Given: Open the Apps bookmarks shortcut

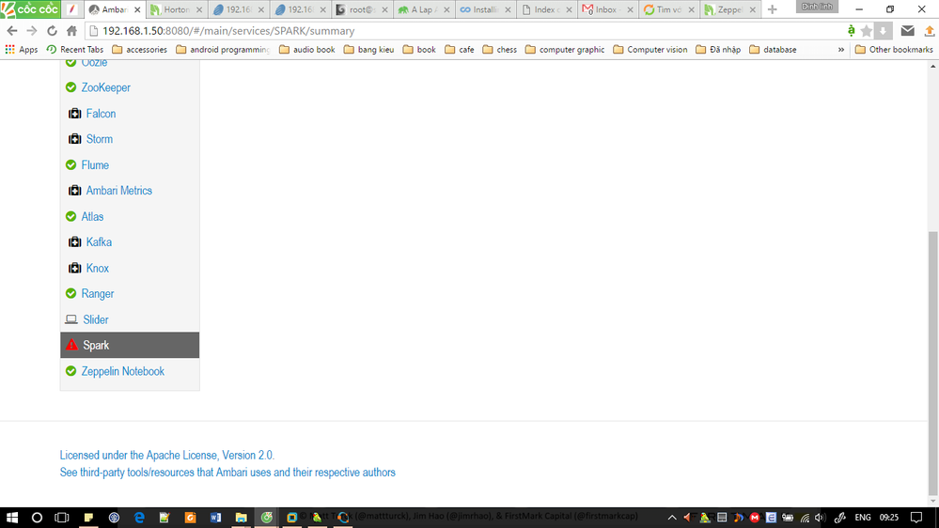Looking at the screenshot, I should click(x=22, y=50).
